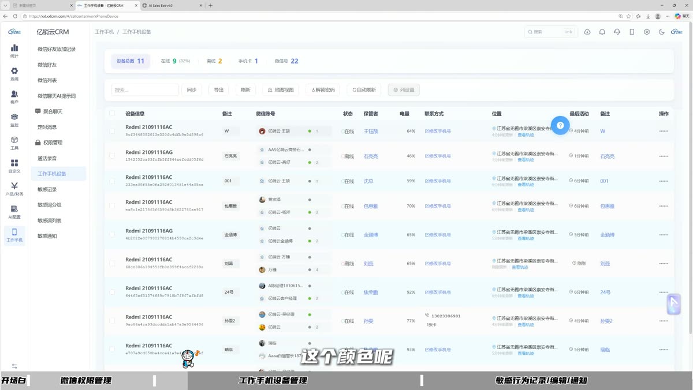This screenshot has width=693, height=390.
Task: Click the browser back arrow
Action: click(x=6, y=16)
